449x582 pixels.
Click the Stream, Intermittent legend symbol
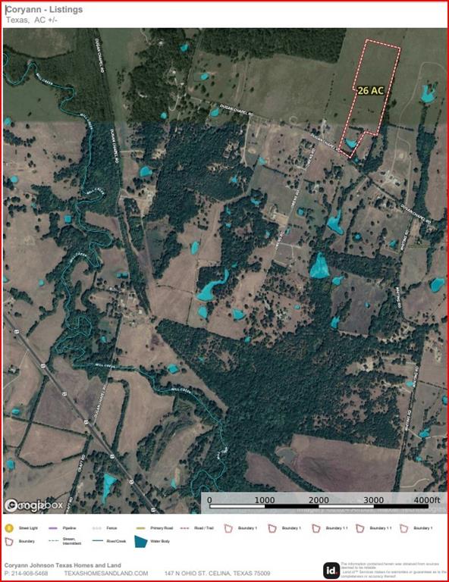[x=54, y=541]
